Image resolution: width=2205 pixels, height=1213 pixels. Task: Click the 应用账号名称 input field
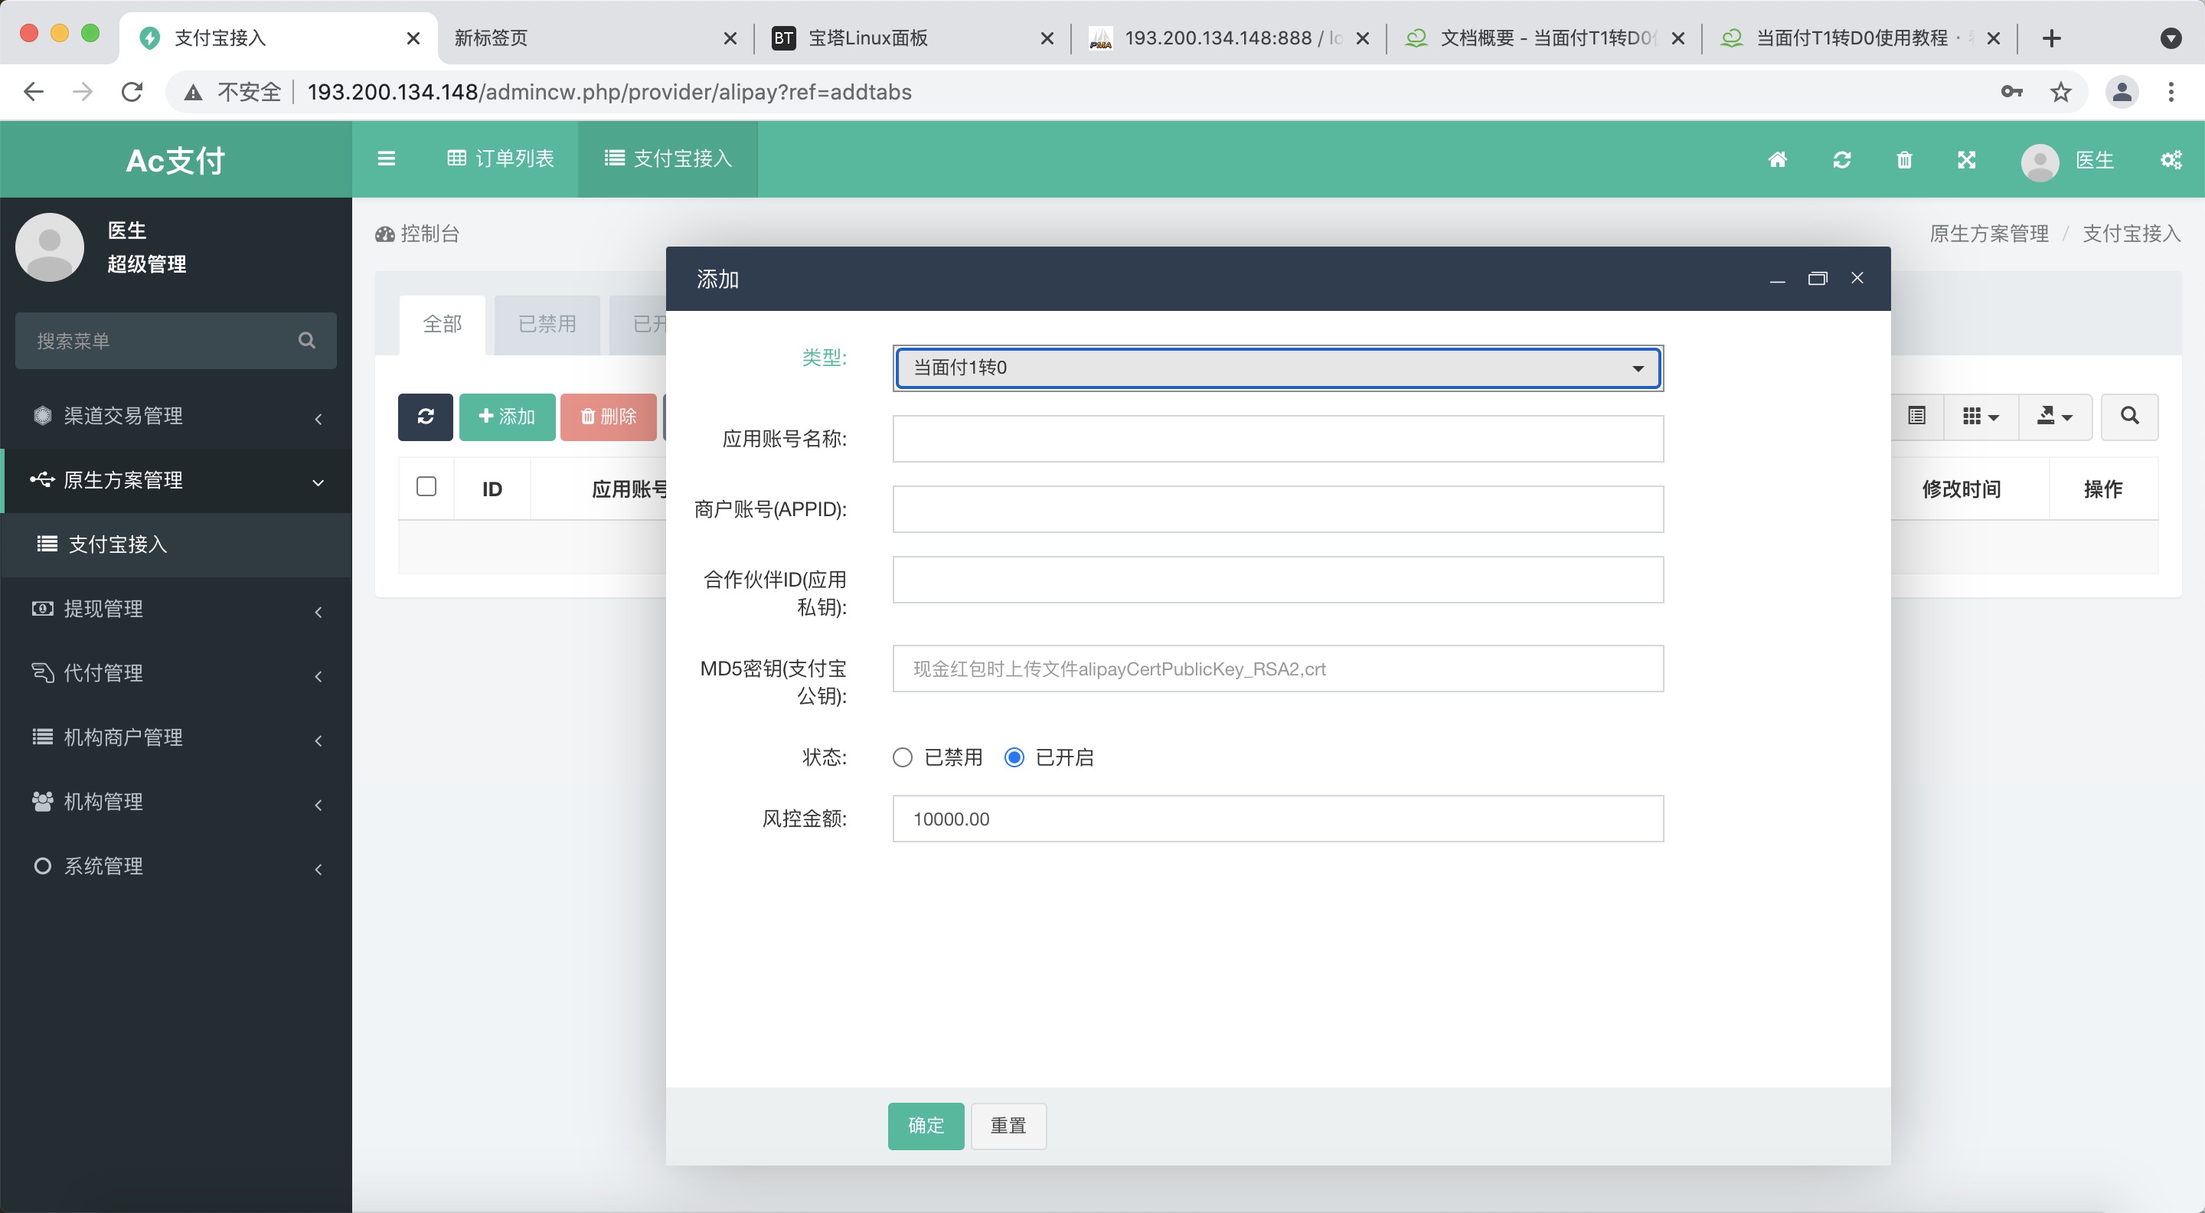point(1277,439)
